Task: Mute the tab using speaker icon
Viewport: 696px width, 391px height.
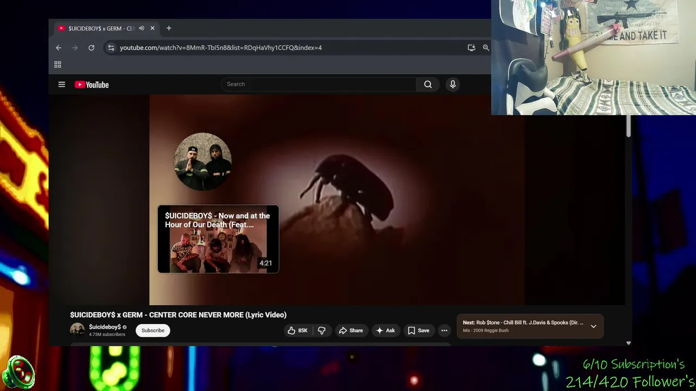Action: pyautogui.click(x=141, y=28)
